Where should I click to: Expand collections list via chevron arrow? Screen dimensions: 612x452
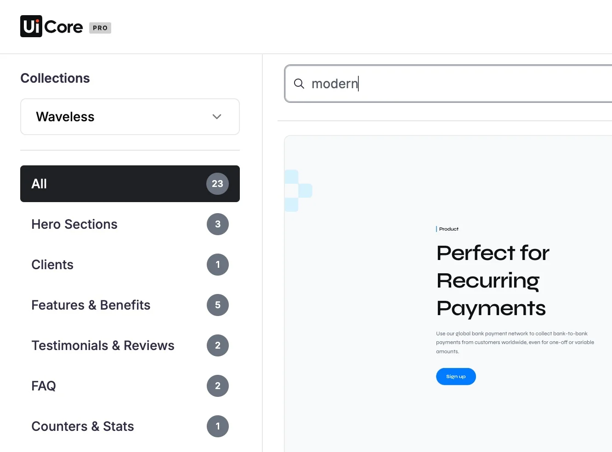click(217, 117)
